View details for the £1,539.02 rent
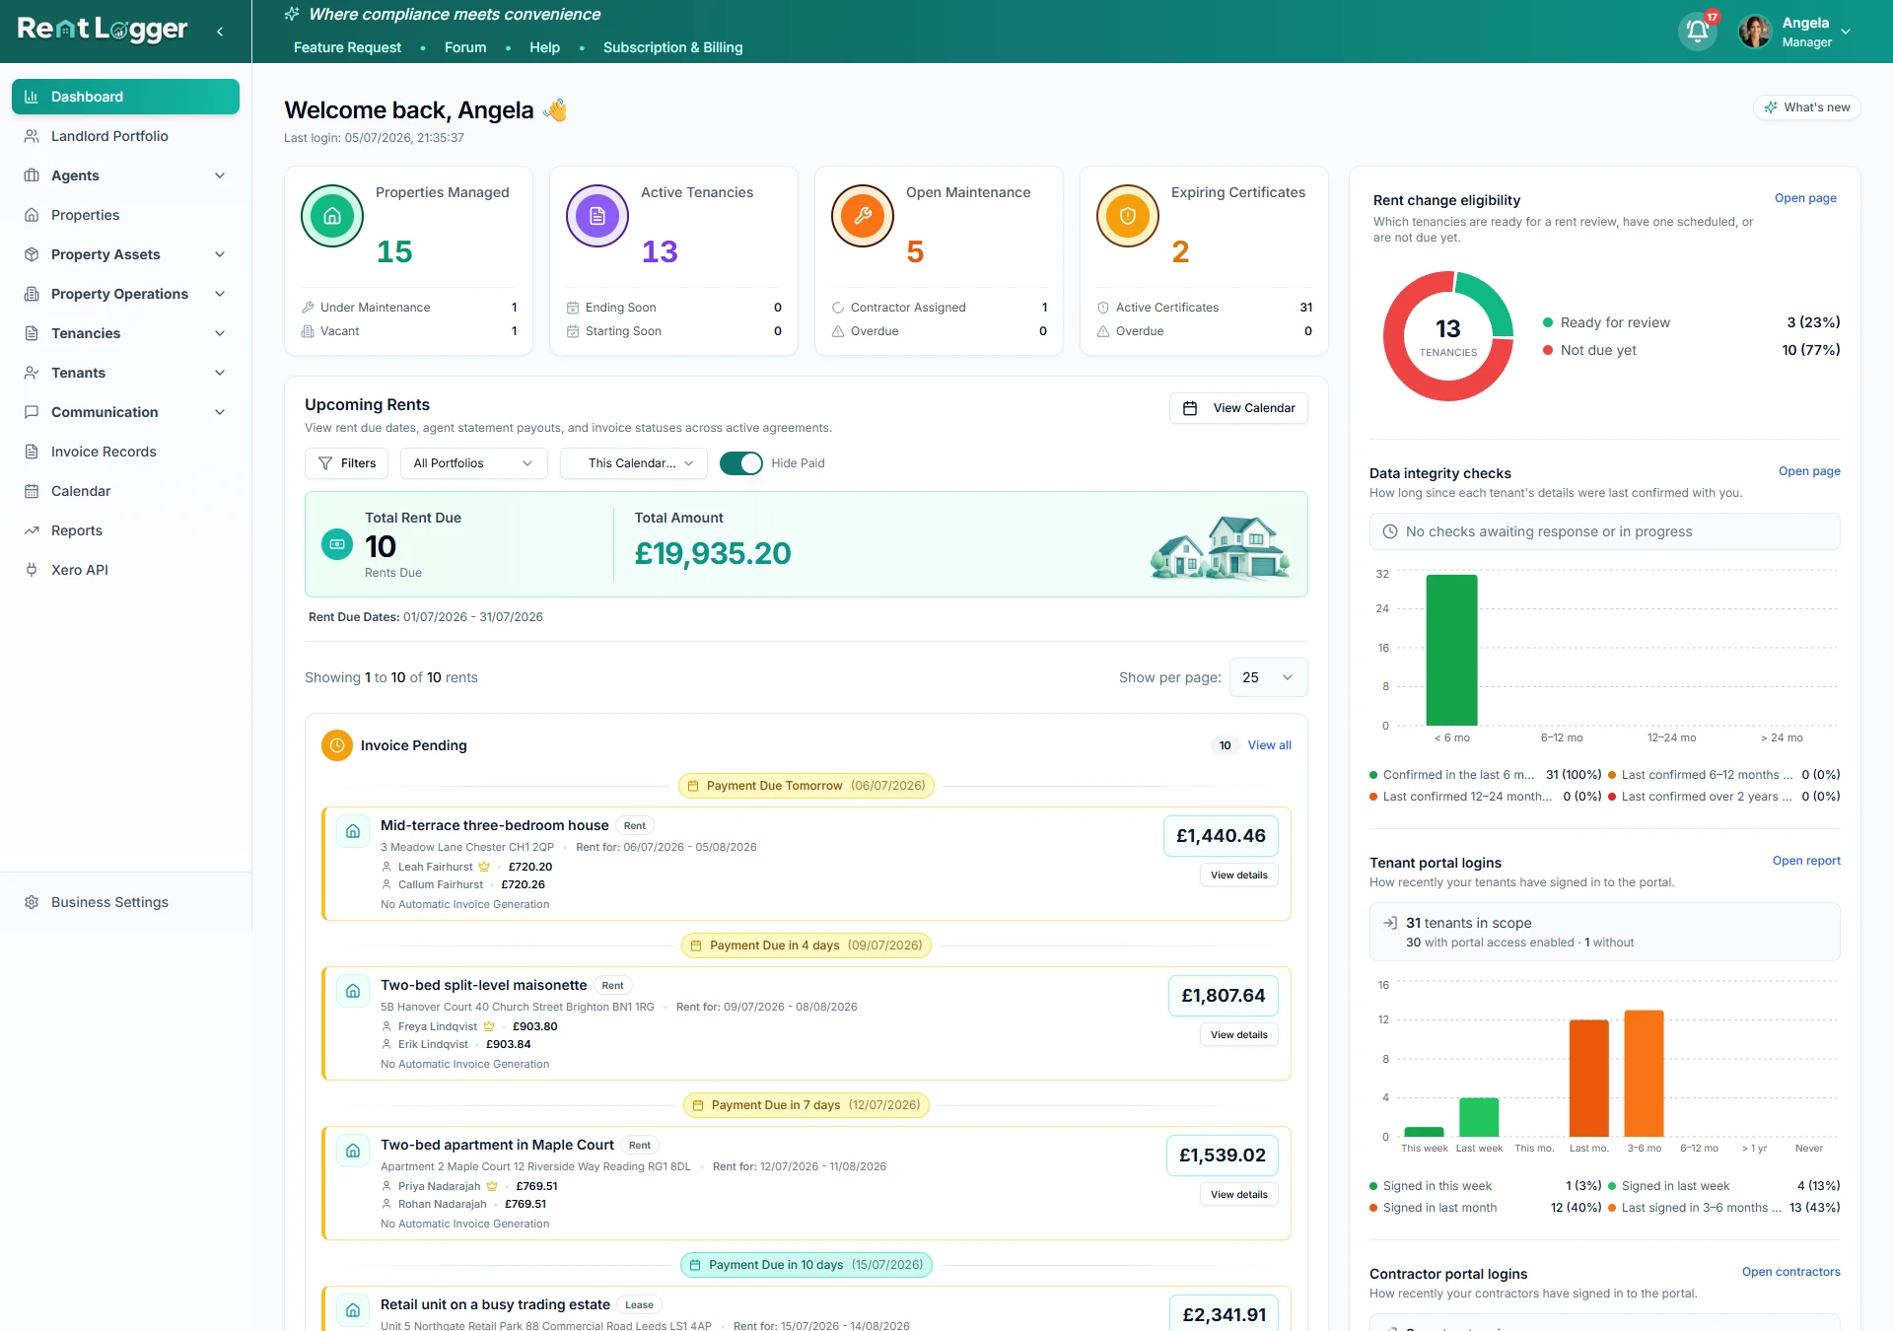Viewport: 1893px width, 1331px height. pos(1238,1195)
